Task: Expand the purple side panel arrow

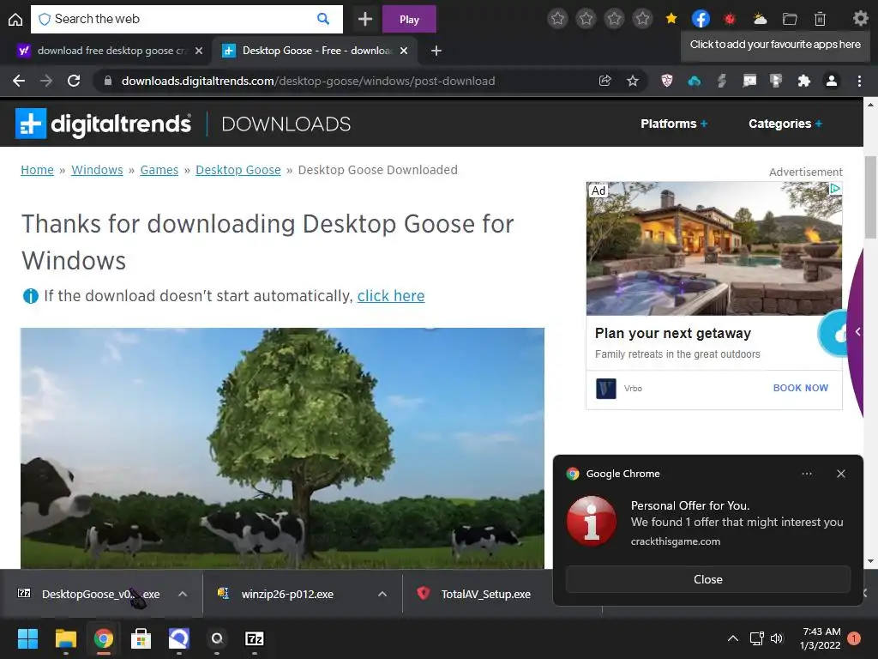Action: pyautogui.click(x=857, y=332)
